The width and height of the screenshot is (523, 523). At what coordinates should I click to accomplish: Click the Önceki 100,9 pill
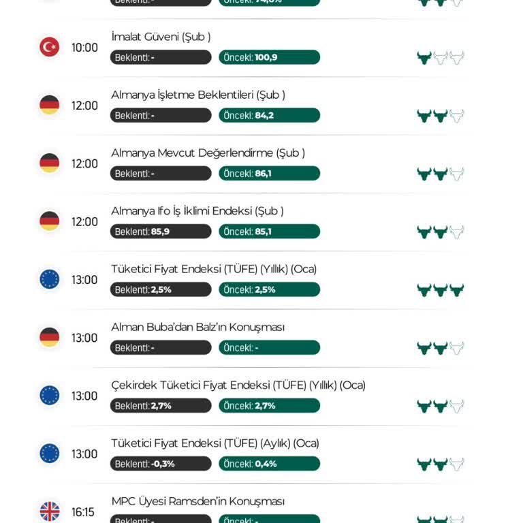pyautogui.click(x=269, y=57)
